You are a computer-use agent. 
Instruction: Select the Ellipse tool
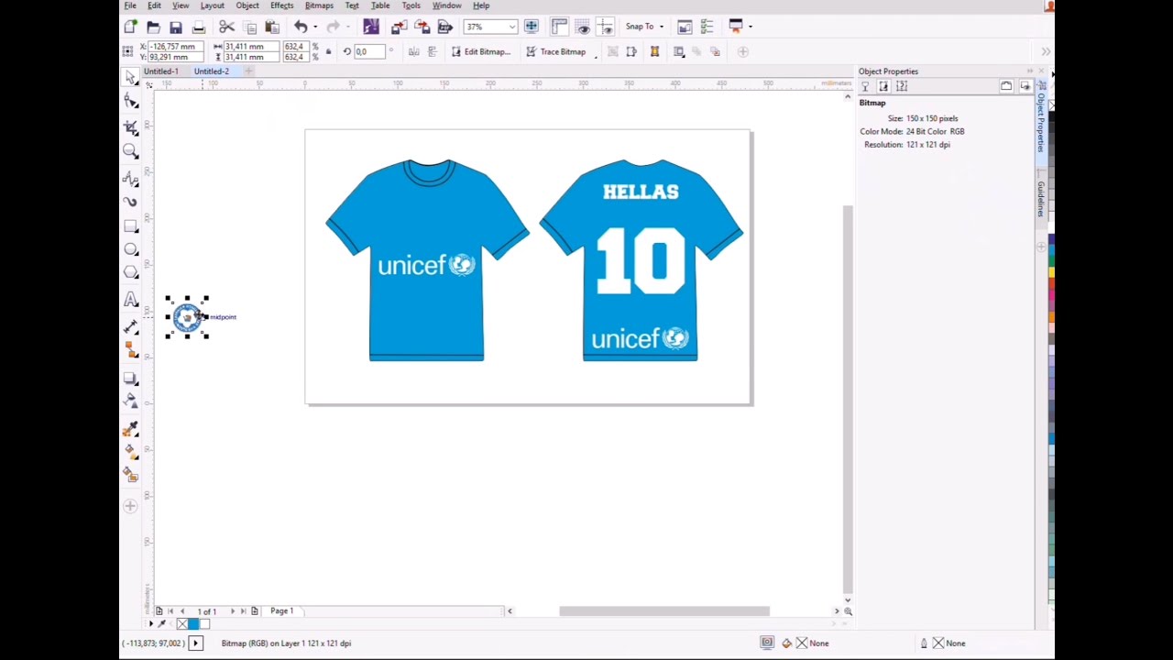point(130,249)
